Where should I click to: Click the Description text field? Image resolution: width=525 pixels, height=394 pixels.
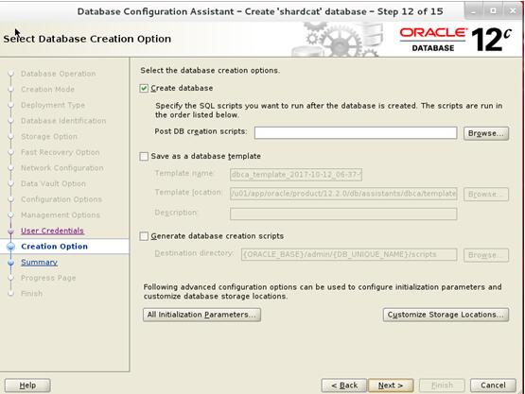tap(343, 214)
